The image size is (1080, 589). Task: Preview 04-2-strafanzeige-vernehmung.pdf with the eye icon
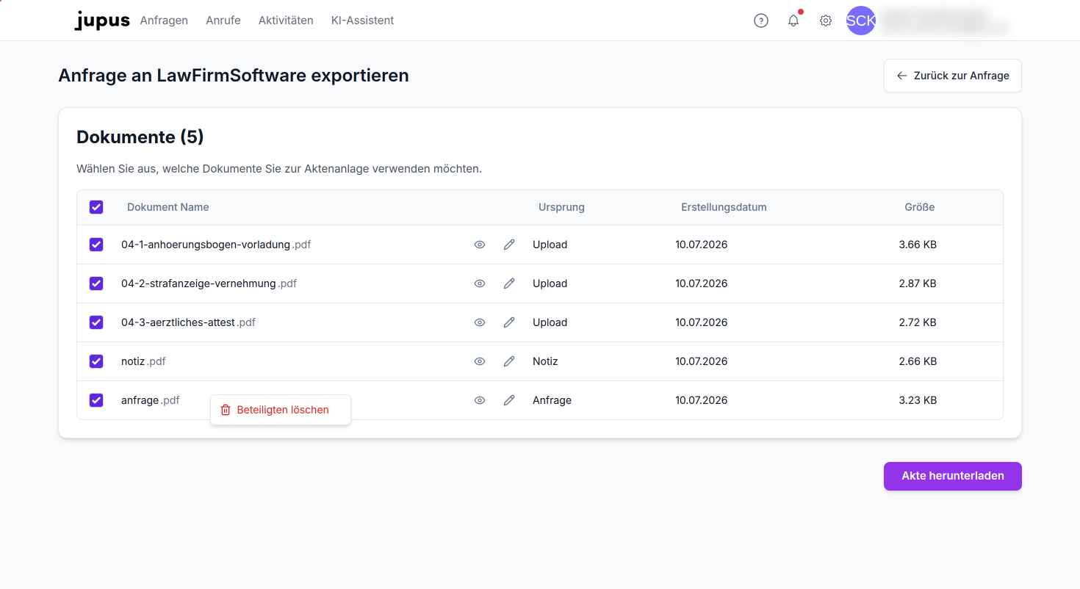point(480,283)
